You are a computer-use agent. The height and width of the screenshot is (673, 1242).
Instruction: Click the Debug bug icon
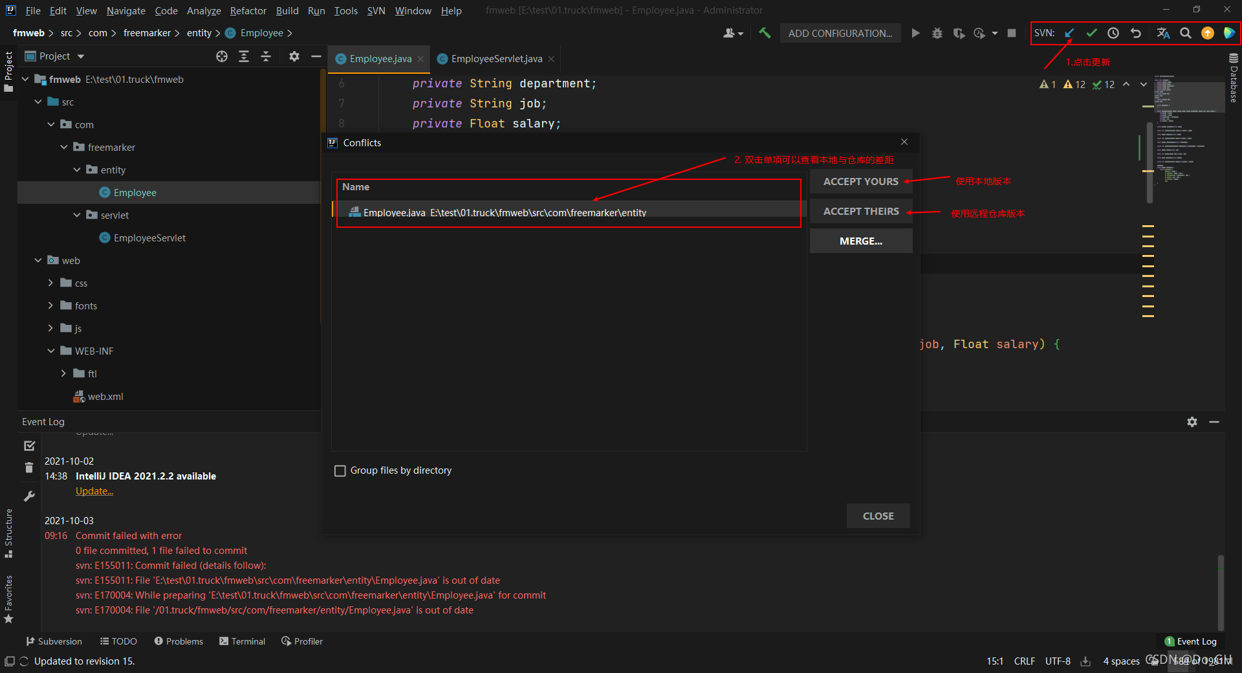point(937,33)
